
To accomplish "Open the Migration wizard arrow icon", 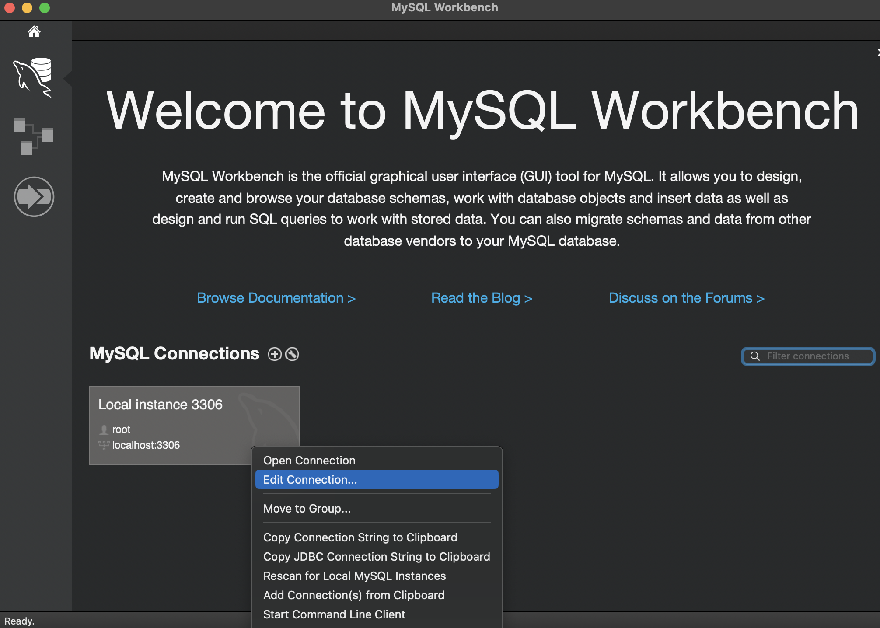I will [34, 196].
